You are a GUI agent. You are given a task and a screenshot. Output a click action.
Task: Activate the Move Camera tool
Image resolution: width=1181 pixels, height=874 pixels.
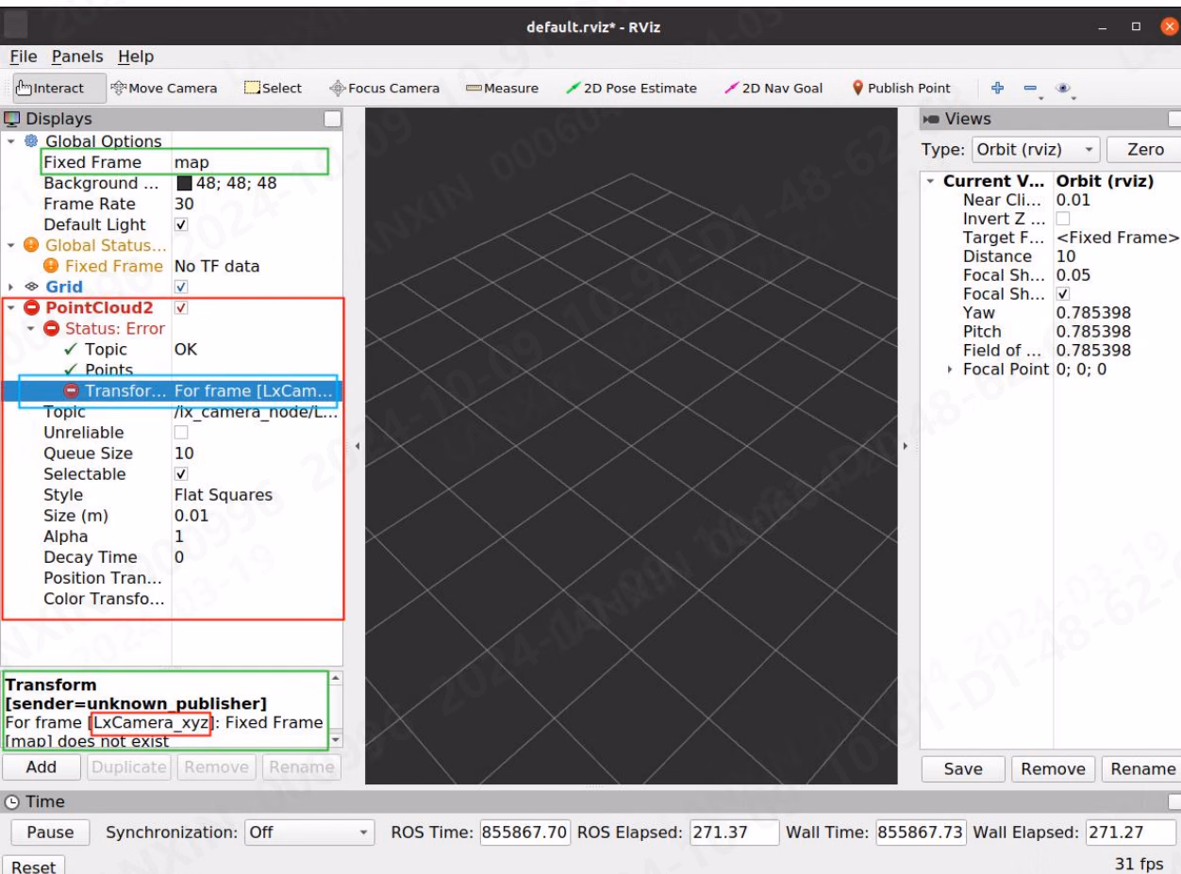coord(164,88)
